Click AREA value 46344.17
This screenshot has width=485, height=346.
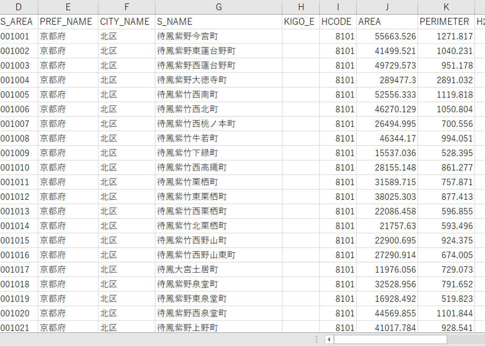(387, 138)
